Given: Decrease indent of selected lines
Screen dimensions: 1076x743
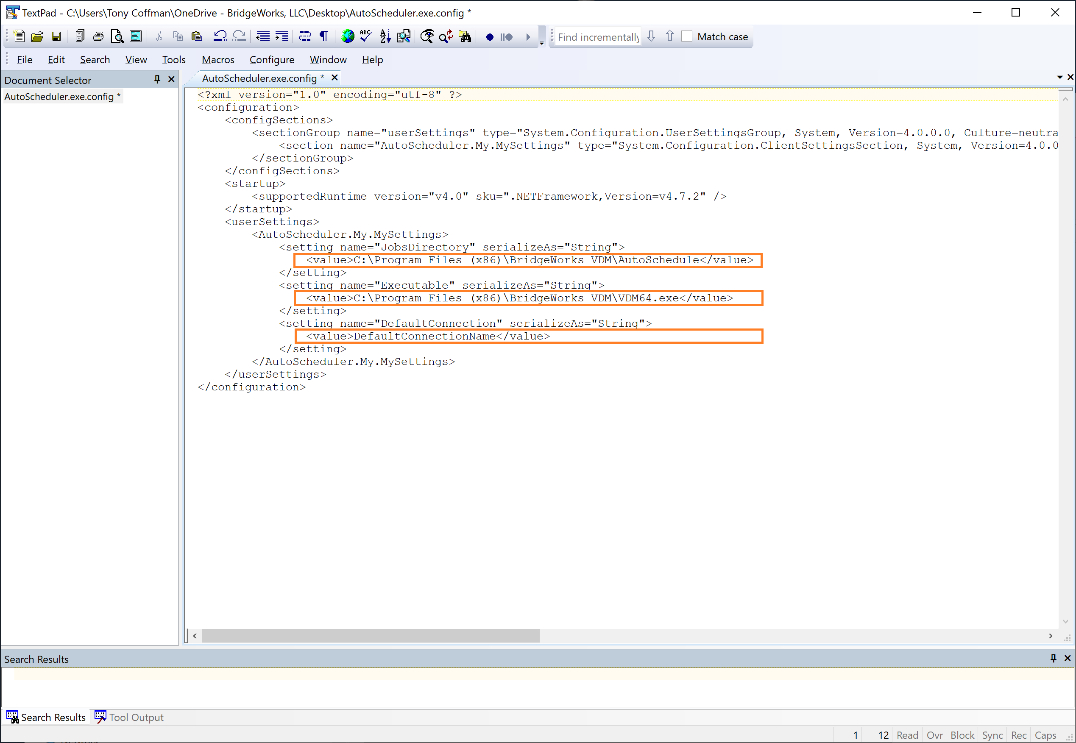Looking at the screenshot, I should click(263, 36).
